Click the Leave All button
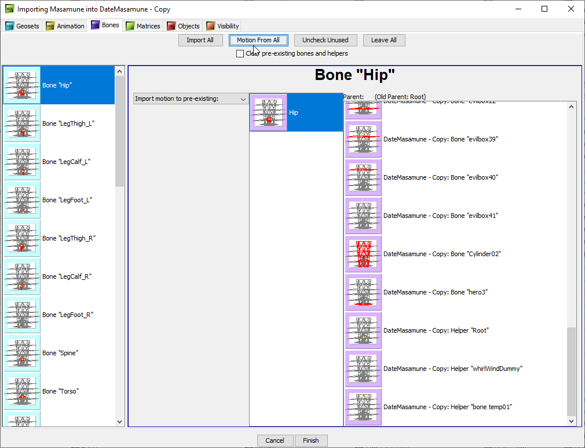The image size is (585, 448). (x=384, y=40)
